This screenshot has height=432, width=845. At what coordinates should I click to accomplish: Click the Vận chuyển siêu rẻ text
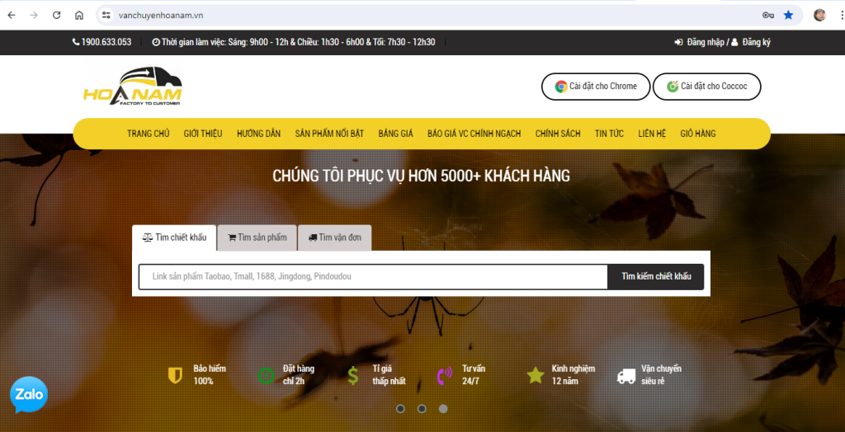click(x=662, y=375)
